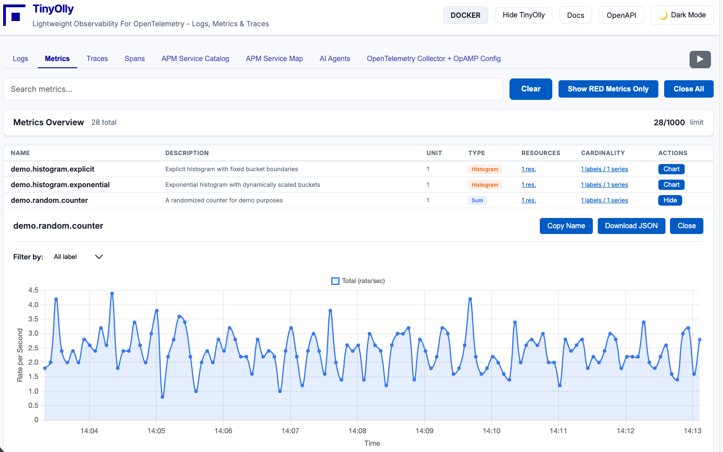Toggle the Total (rate/sec) legend checkbox
The width and height of the screenshot is (723, 452).
click(335, 281)
